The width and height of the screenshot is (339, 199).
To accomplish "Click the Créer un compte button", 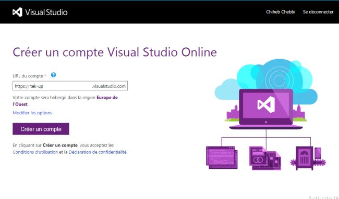I will (41, 129).
